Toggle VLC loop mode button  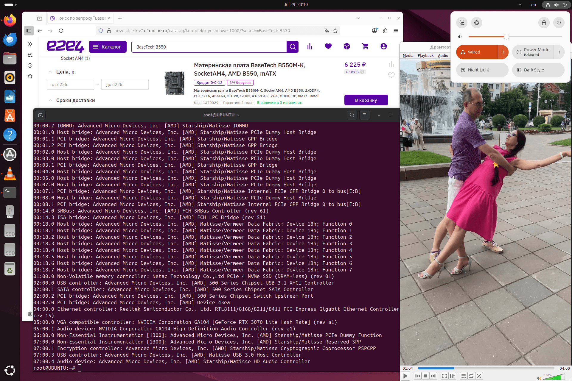(x=471, y=376)
